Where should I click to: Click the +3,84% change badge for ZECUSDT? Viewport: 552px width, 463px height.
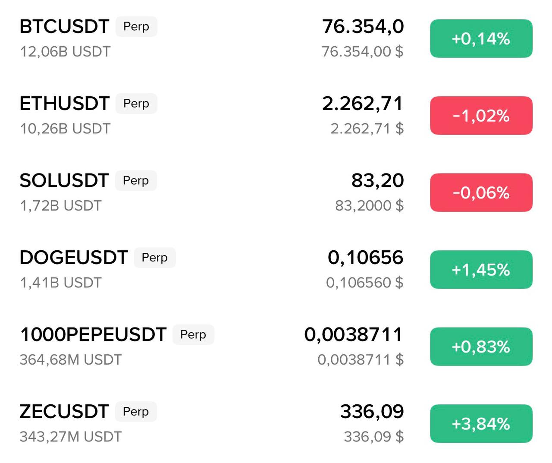481,424
